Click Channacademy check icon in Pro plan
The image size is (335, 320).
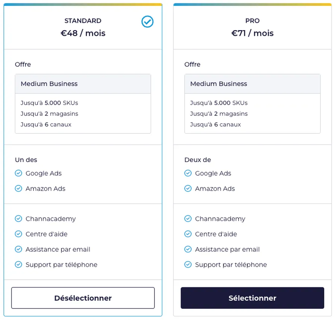click(188, 219)
